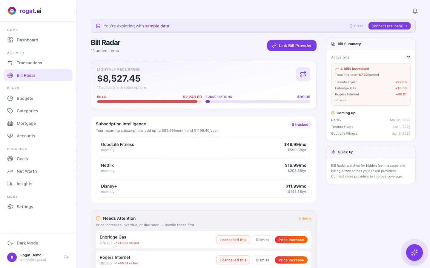Image resolution: width=430 pixels, height=268 pixels.
Task: Dismiss the Enbridge Gas alert
Action: click(262, 240)
